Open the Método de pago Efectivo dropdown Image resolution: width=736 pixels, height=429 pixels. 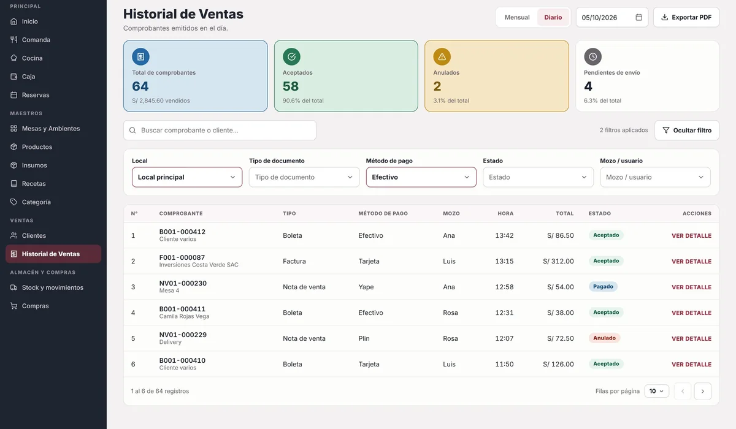click(x=421, y=177)
